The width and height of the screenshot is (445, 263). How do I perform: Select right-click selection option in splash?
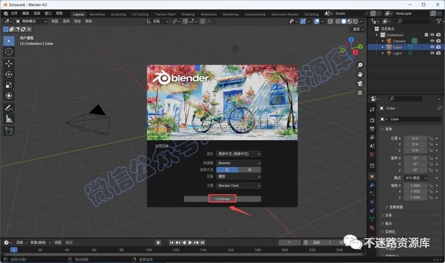point(250,169)
